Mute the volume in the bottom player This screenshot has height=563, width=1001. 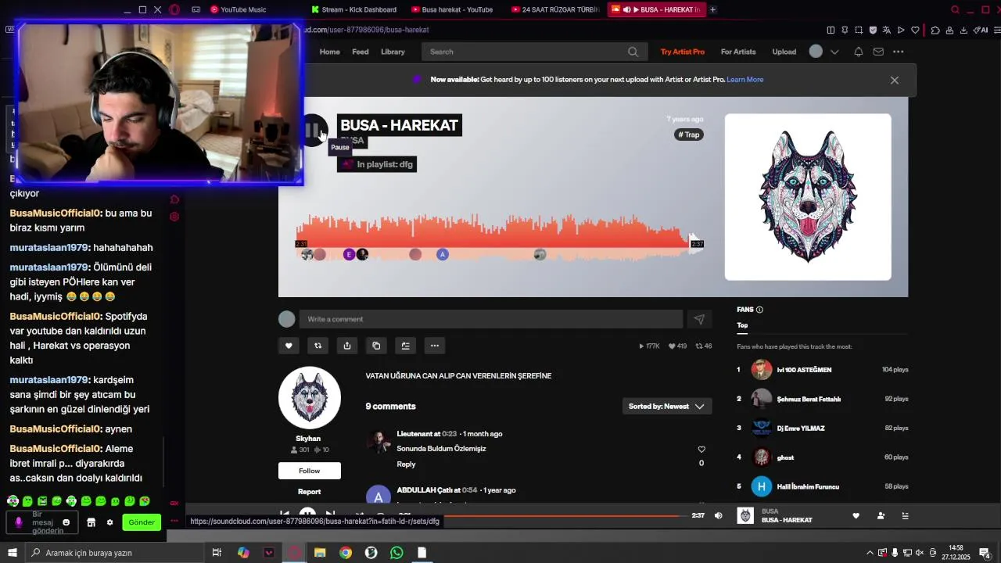[x=719, y=516]
